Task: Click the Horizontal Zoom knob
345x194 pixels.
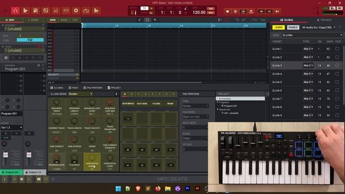Action: click(110, 158)
